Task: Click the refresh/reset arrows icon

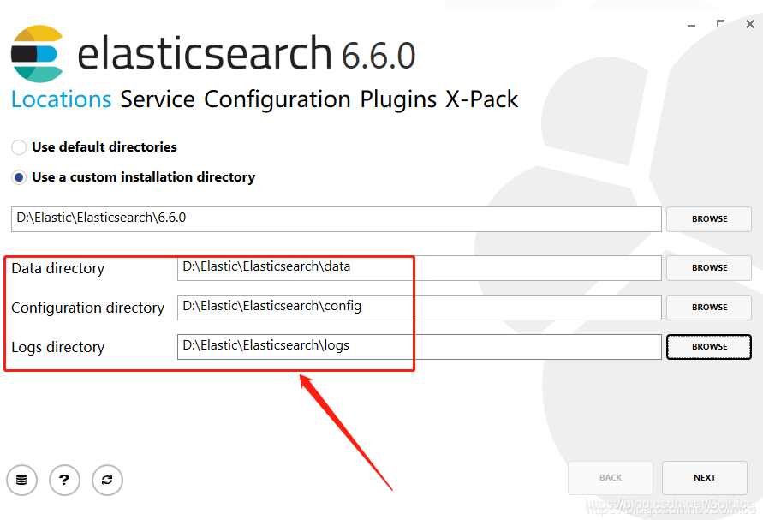Action: [x=107, y=480]
